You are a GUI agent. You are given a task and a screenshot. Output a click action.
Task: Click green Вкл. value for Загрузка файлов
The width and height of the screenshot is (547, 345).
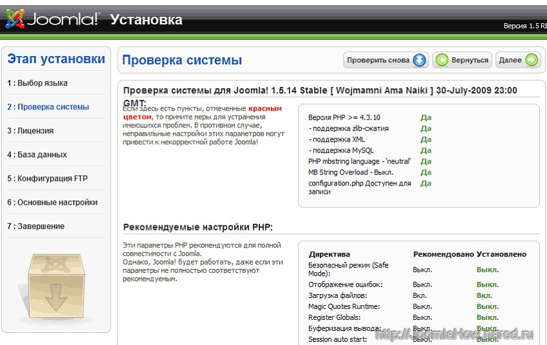tap(485, 295)
